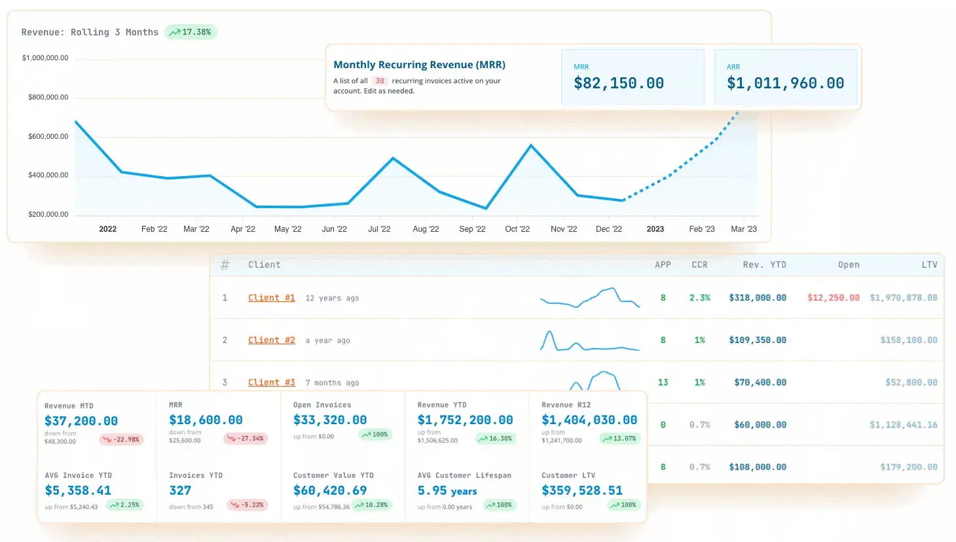The height and width of the screenshot is (542, 956).
Task: Click the 17.38% revenue growth badge
Action: point(191,32)
